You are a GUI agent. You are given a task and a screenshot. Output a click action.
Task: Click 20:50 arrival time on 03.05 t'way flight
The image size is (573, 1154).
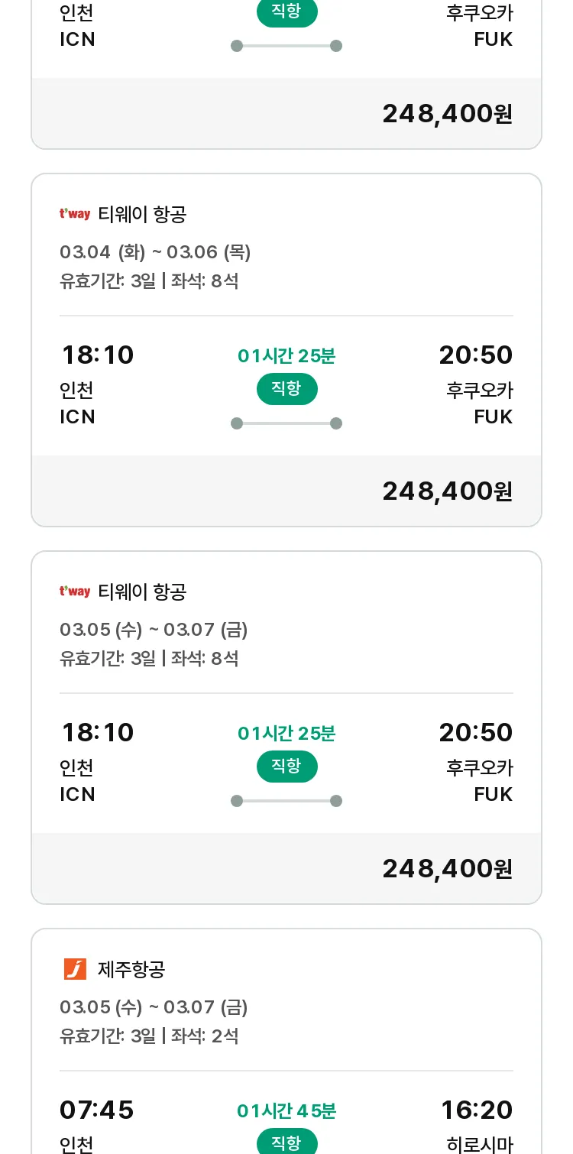476,733
